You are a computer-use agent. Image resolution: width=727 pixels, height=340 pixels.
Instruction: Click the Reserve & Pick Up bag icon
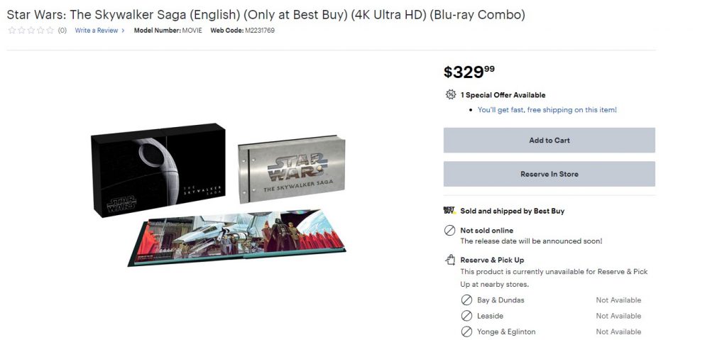449,260
